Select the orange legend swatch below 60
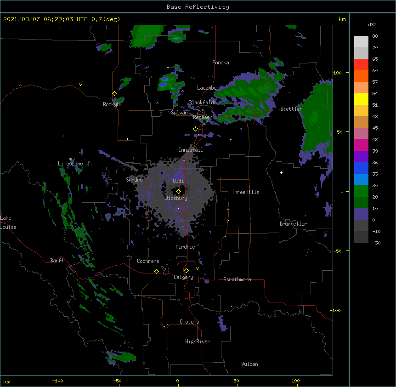The width and height of the screenshot is (396, 387). pos(361,76)
